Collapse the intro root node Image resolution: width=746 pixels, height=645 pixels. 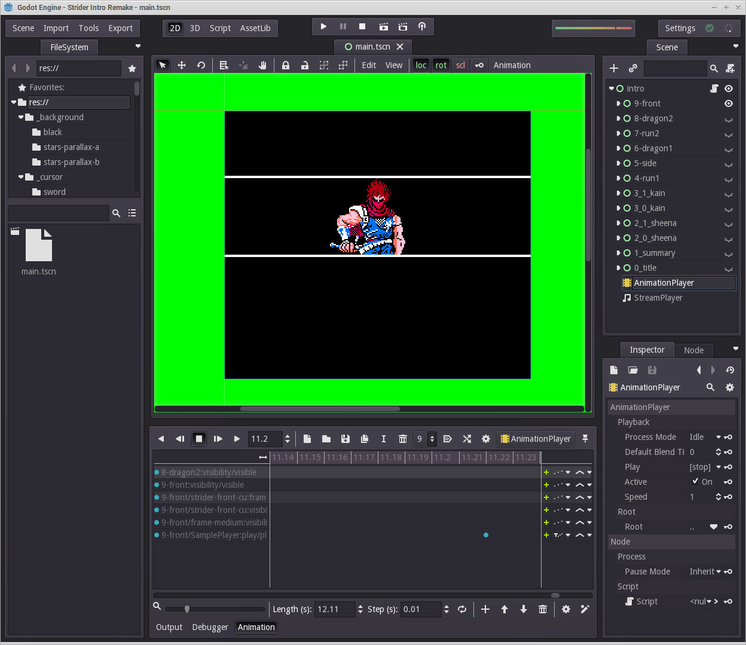612,88
